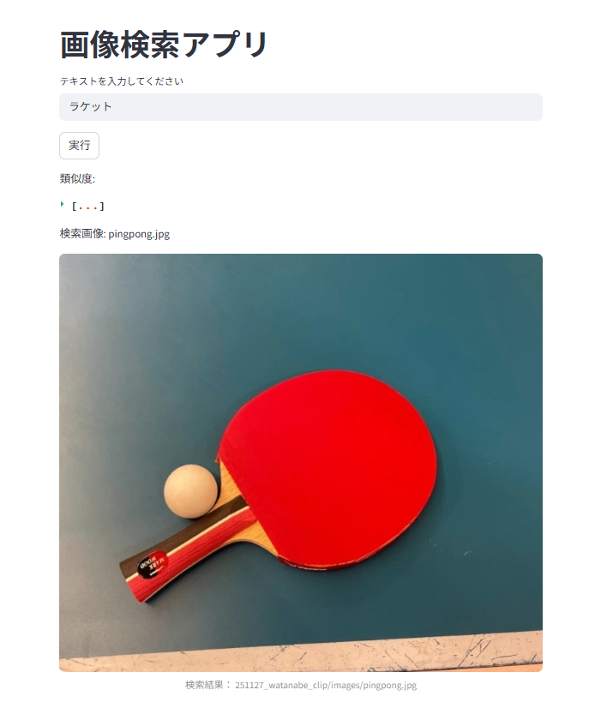Focus the text input containing ラケット
Viewport: 589px width, 708px height.
[301, 107]
